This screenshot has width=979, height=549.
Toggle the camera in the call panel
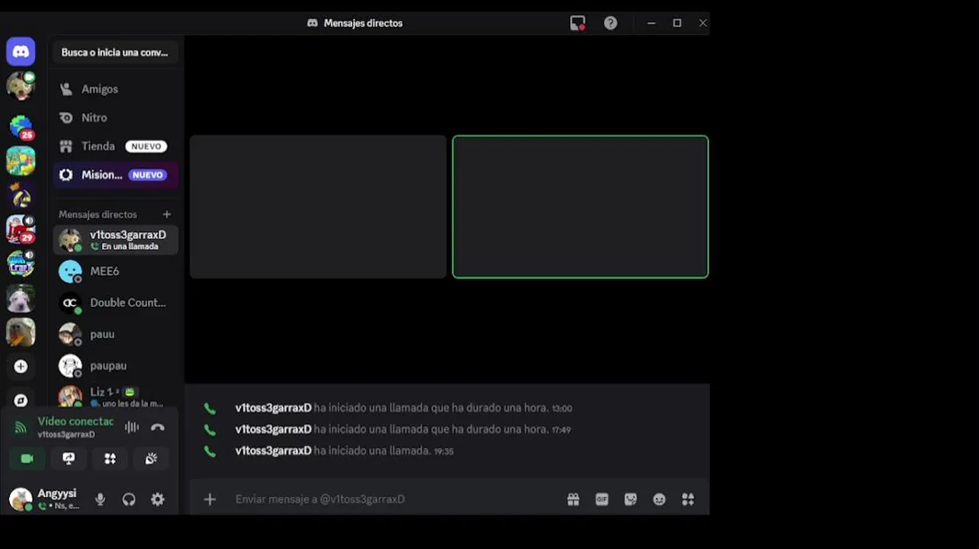pos(27,458)
